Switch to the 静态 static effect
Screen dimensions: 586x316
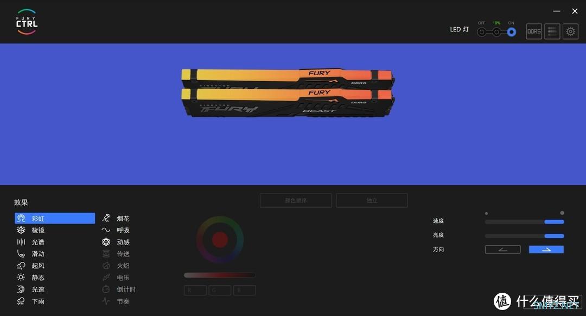click(x=30, y=278)
